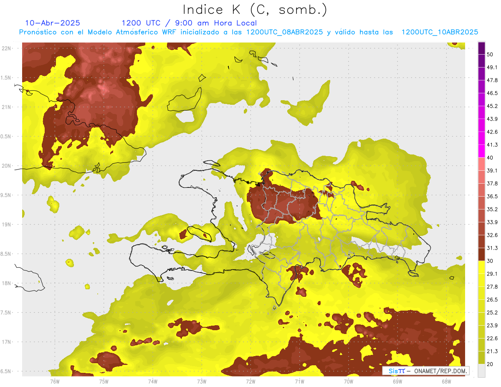Click the "41.3" color scale value
501x387 pixels.
[x=492, y=145]
